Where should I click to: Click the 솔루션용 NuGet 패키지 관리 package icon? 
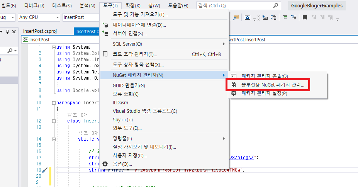pos(234,85)
